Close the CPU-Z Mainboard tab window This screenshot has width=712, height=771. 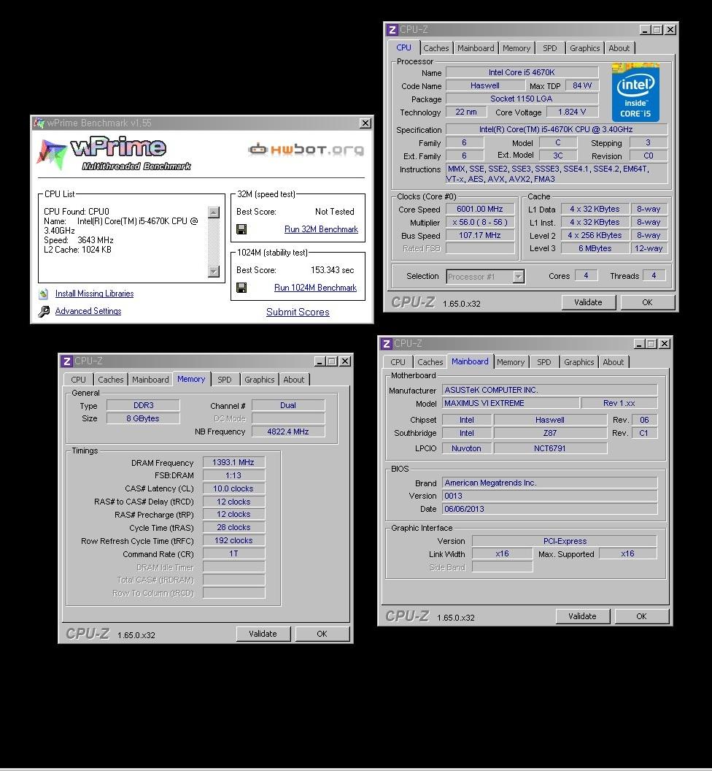tap(665, 344)
